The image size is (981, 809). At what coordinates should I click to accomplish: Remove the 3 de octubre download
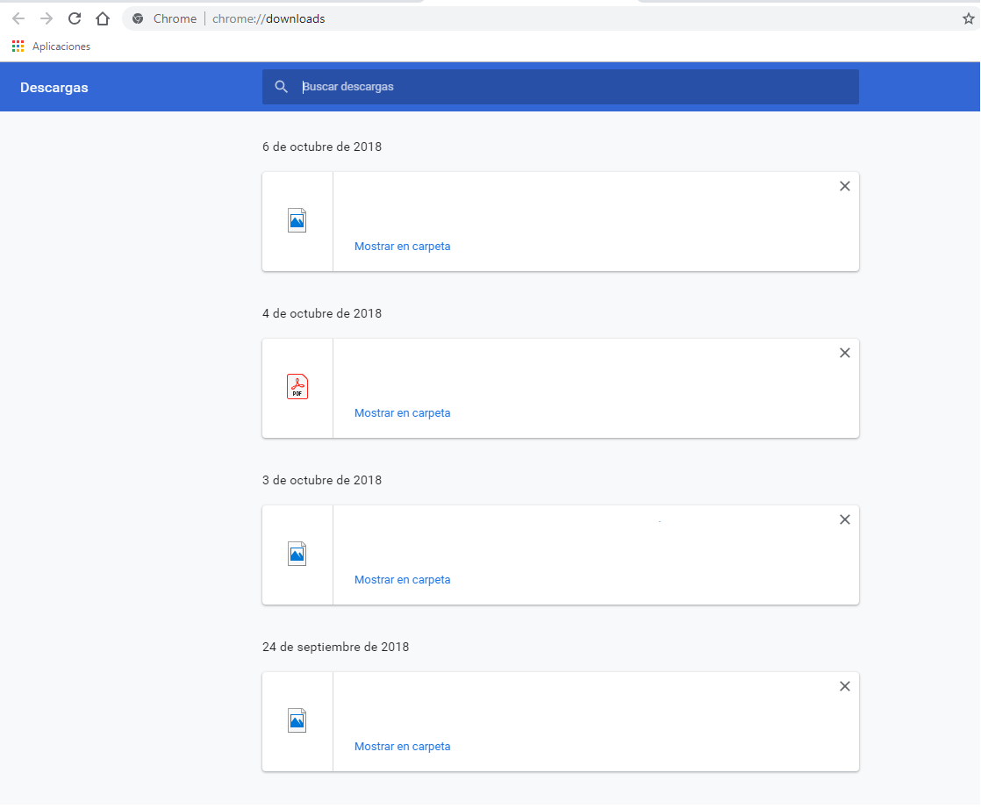pos(845,520)
